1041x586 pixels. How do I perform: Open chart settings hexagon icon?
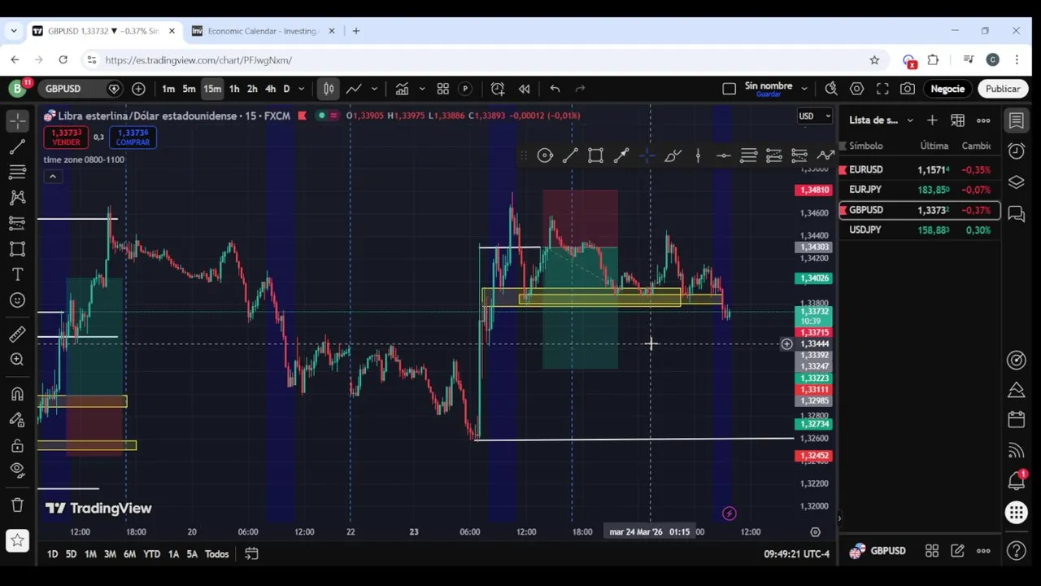click(x=857, y=89)
